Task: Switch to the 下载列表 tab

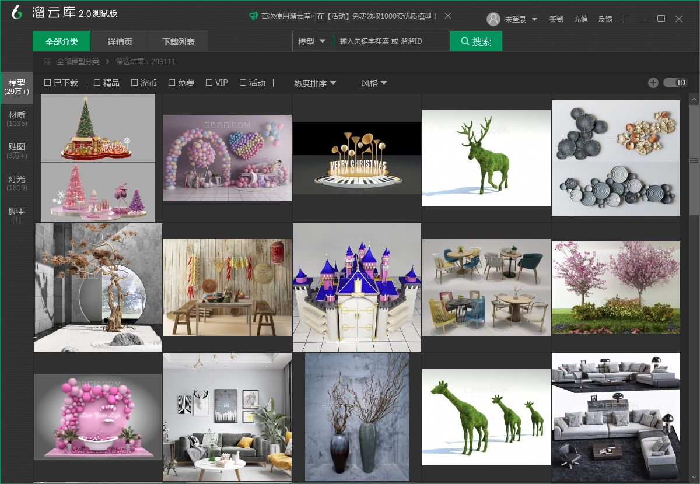Action: click(178, 42)
